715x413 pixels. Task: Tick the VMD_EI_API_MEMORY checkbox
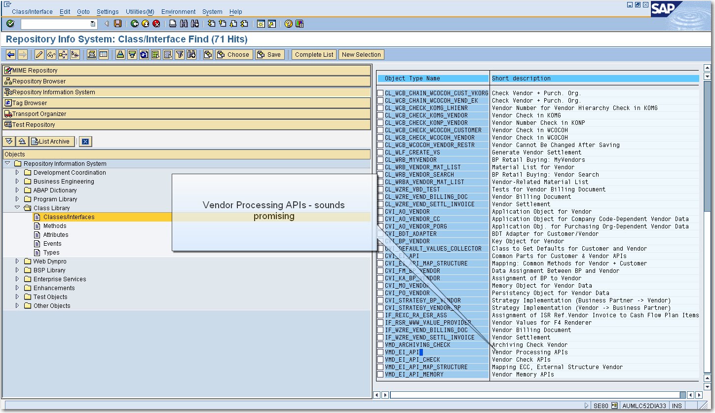pyautogui.click(x=380, y=375)
